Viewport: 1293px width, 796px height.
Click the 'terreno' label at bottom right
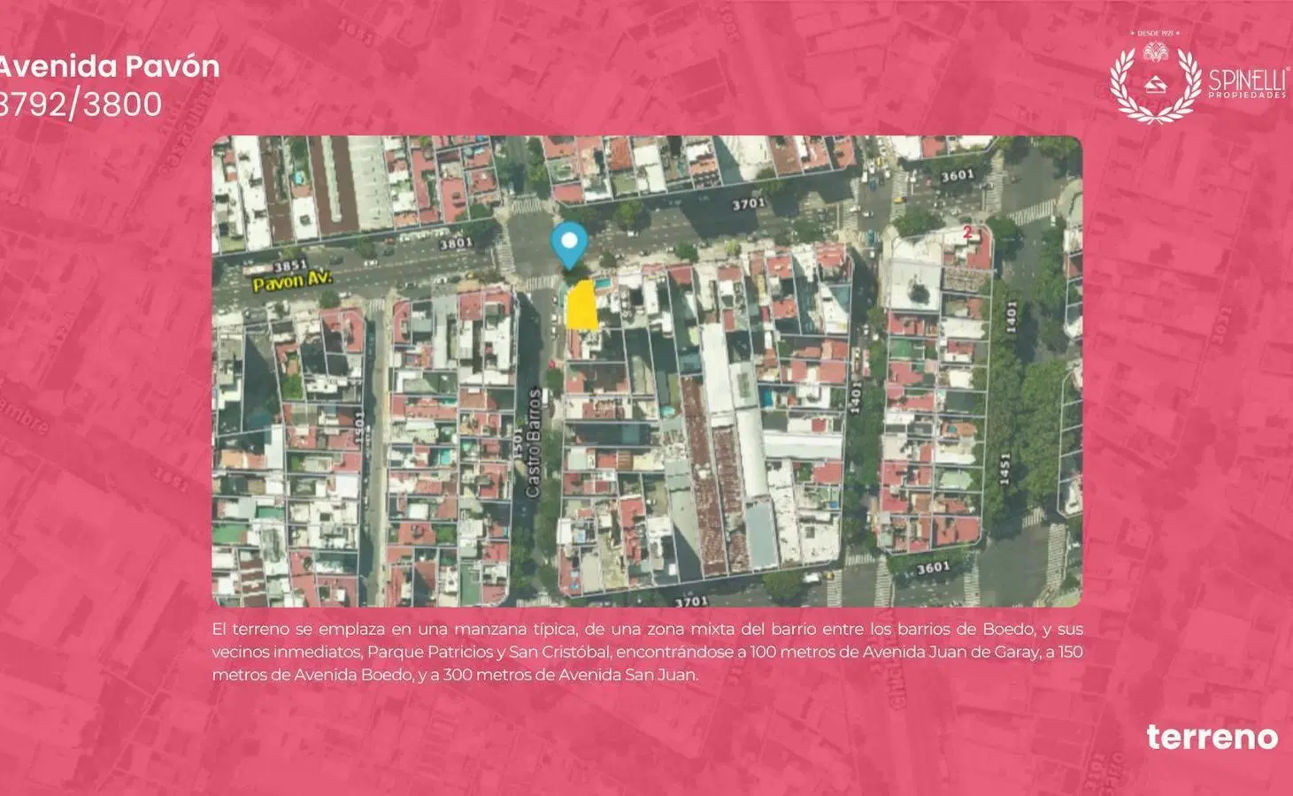coord(1212,737)
